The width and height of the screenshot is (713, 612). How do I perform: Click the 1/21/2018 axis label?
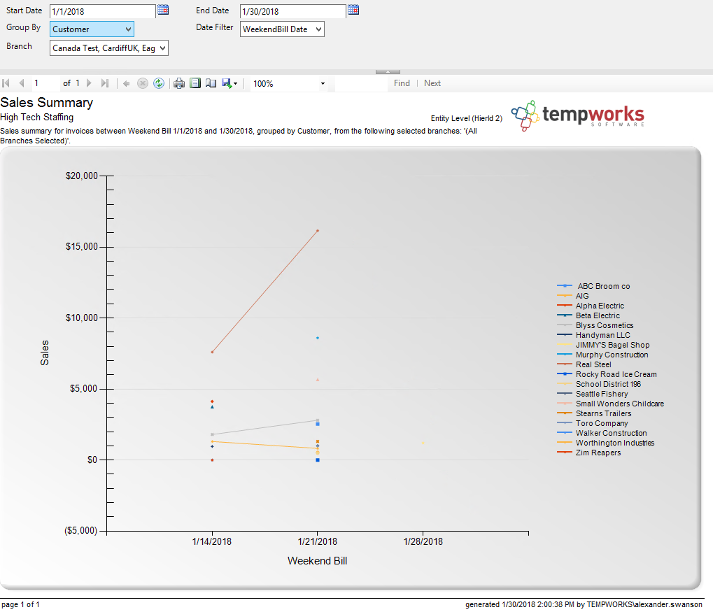(x=318, y=541)
